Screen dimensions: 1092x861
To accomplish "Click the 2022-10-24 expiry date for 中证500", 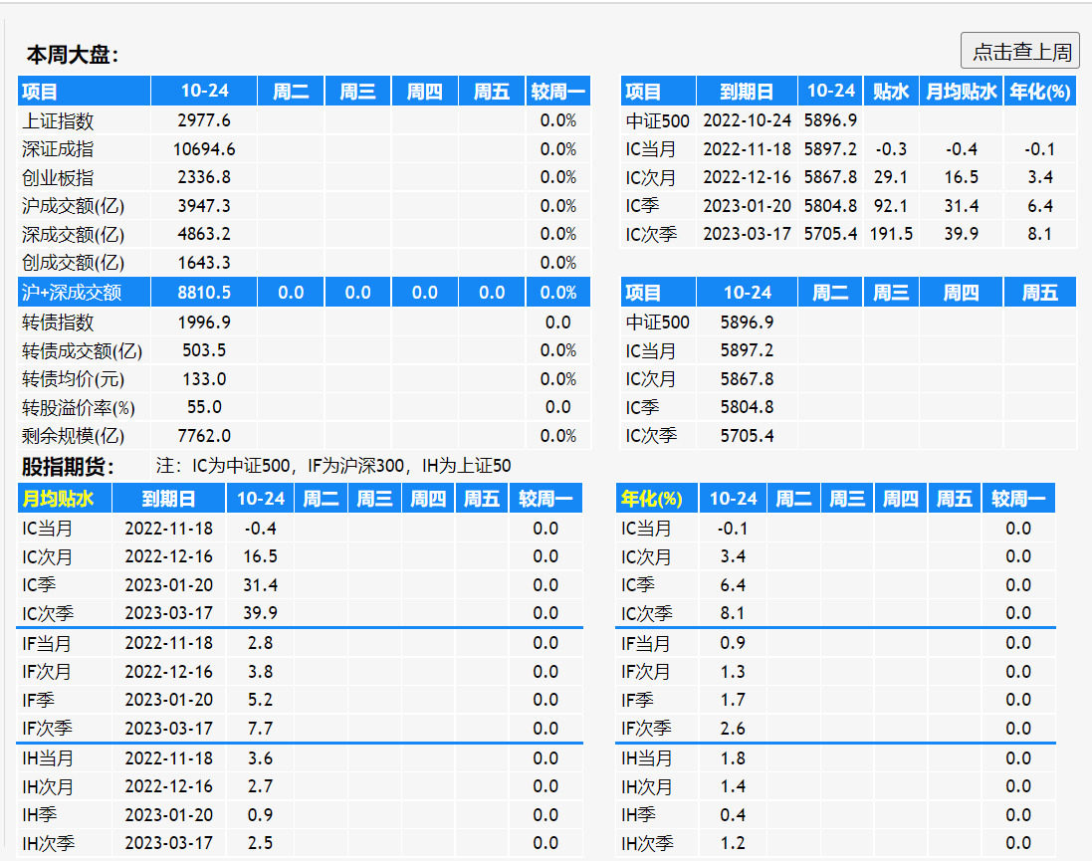I will click(x=747, y=120).
